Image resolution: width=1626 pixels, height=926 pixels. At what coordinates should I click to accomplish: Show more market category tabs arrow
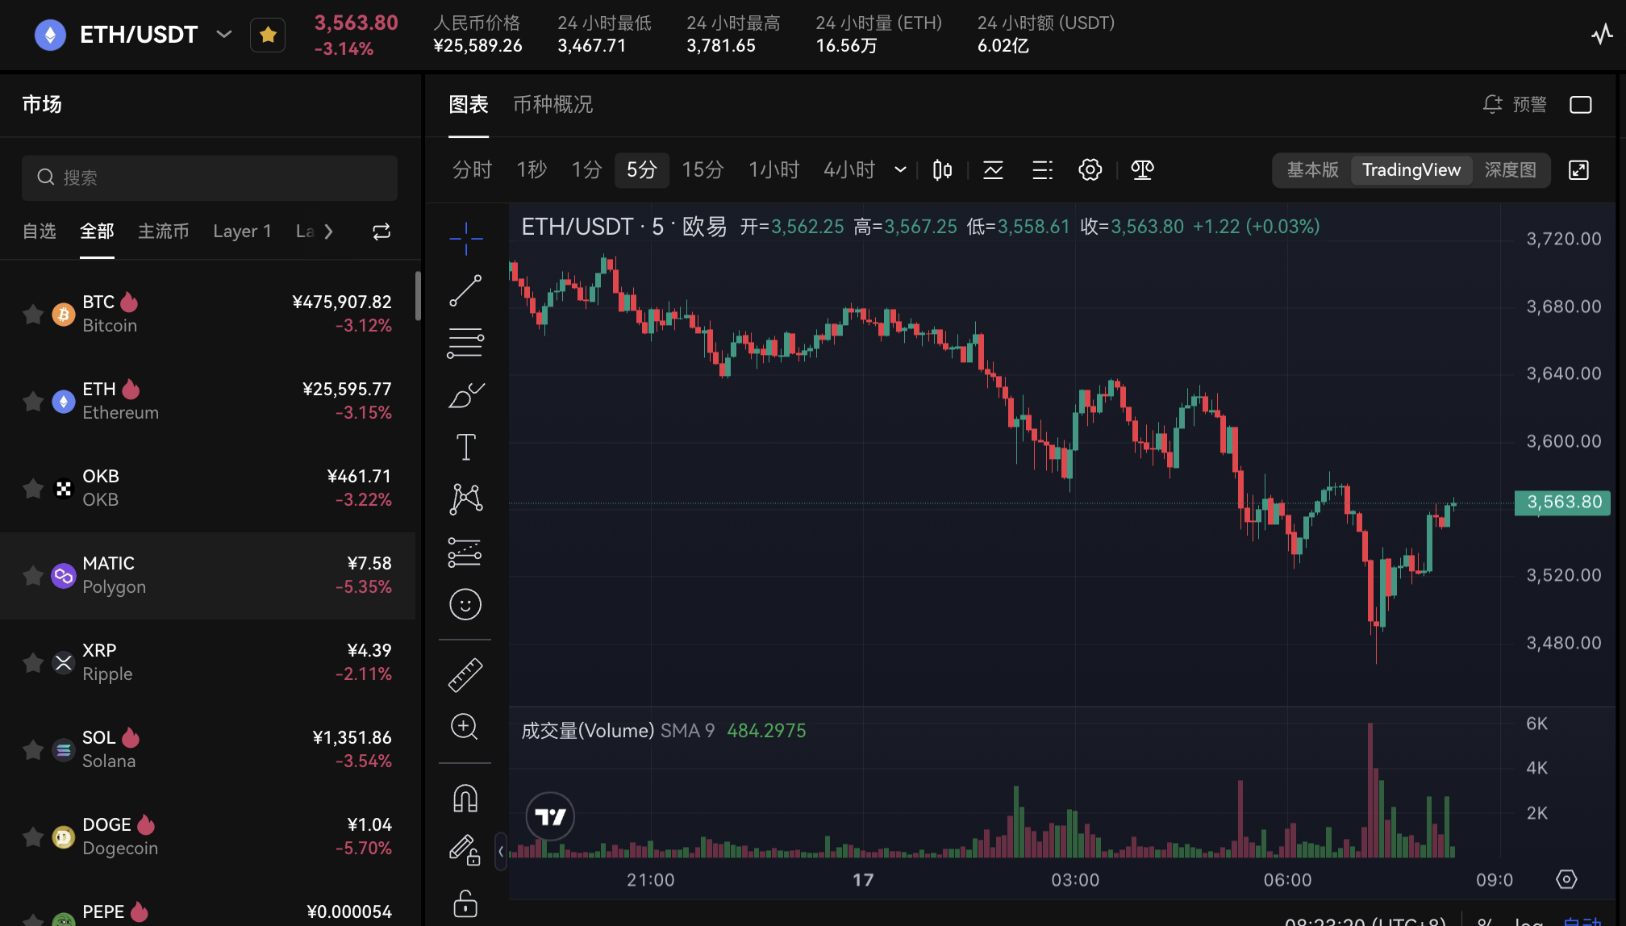(x=328, y=231)
